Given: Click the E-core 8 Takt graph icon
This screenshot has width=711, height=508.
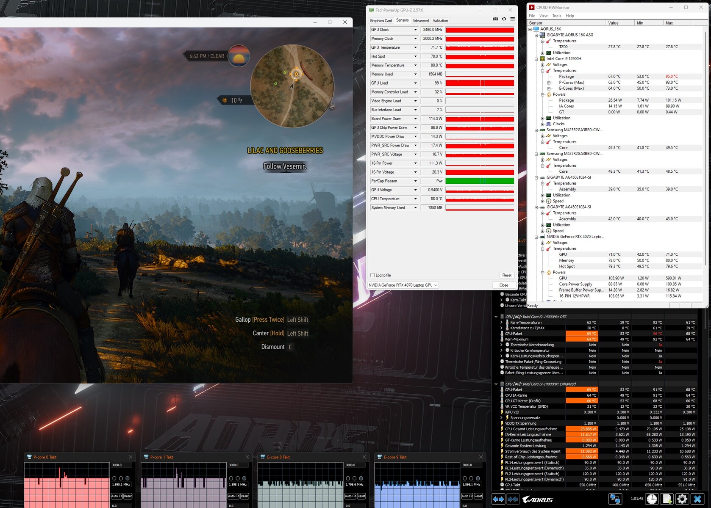Looking at the screenshot, I should tap(263, 457).
